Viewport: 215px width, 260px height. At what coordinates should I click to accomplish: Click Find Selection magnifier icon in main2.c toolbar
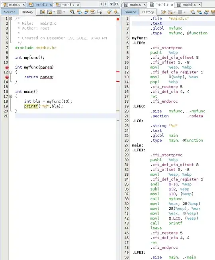pyautogui.click(x=72, y=12)
